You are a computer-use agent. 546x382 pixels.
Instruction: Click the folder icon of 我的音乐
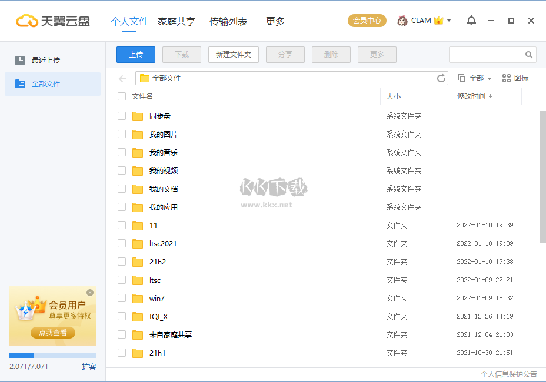point(138,152)
